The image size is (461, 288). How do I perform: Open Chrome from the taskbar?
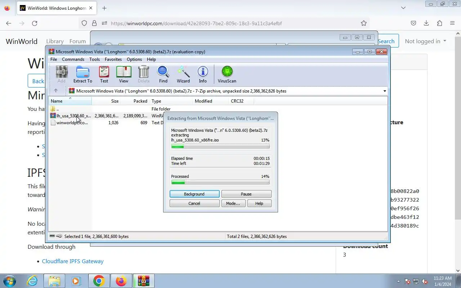point(99,281)
